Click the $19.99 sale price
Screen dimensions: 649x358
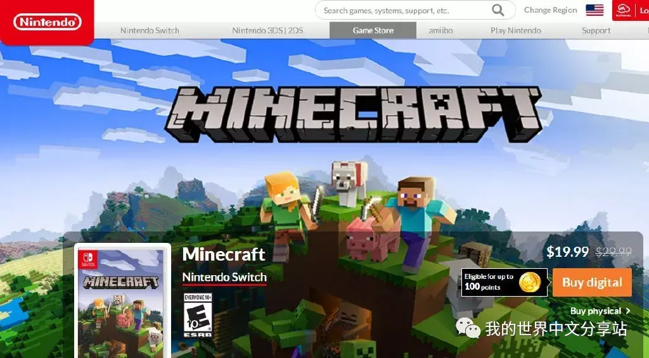567,252
